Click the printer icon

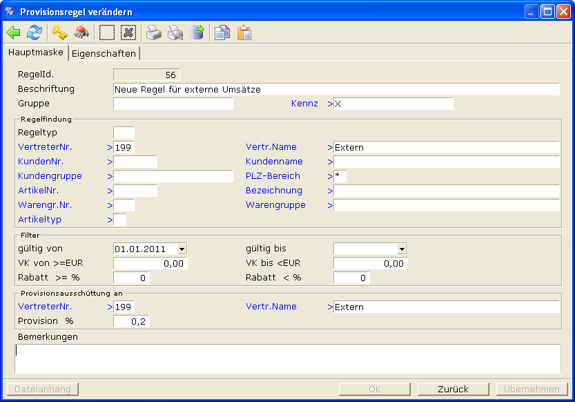tap(154, 32)
